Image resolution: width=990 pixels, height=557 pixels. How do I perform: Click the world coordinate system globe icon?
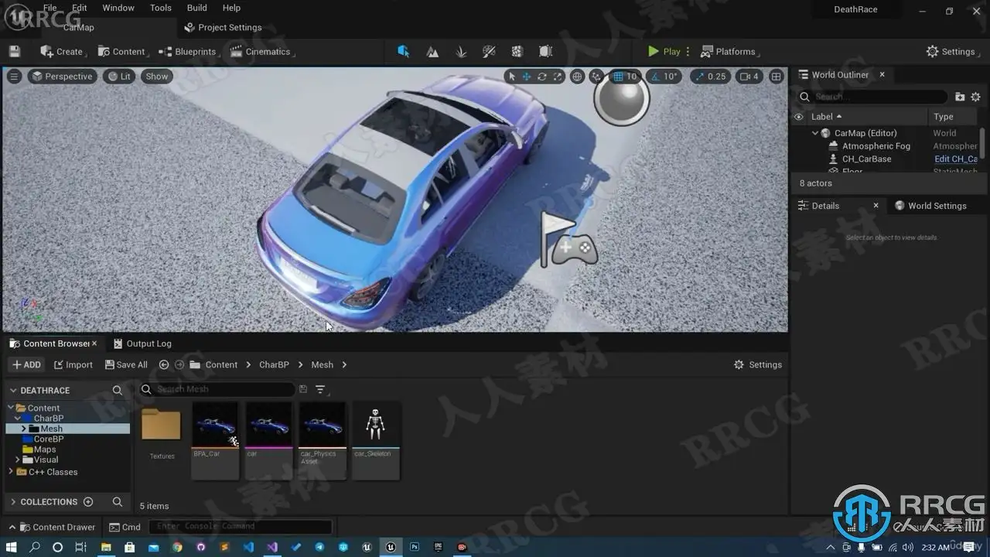(577, 77)
